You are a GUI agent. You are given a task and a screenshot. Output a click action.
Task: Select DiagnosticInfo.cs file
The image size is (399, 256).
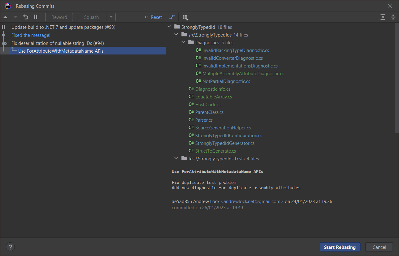click(x=213, y=89)
